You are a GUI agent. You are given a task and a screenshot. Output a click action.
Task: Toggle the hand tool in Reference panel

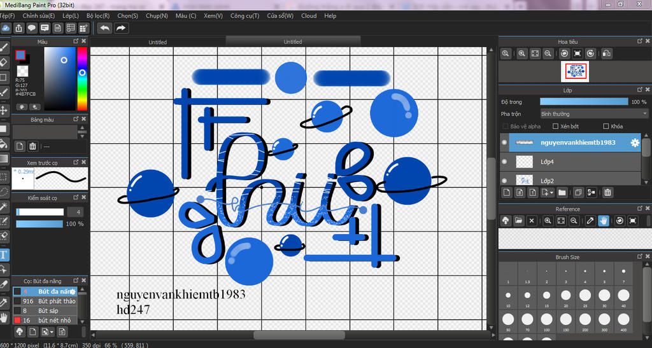(x=604, y=221)
